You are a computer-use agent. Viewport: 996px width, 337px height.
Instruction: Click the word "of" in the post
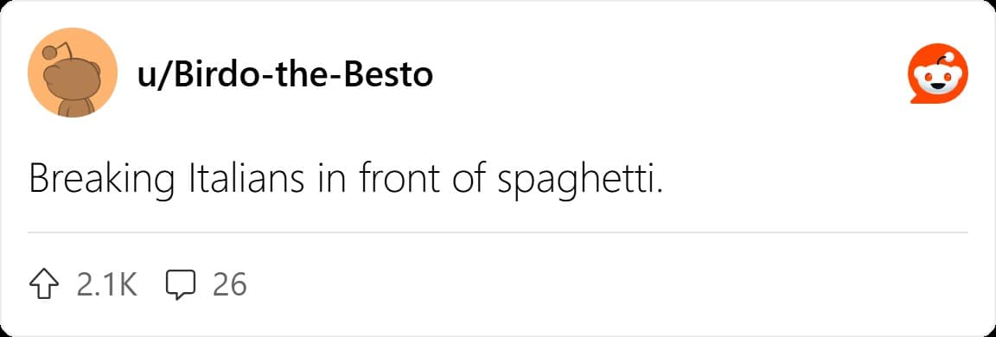[x=468, y=181]
